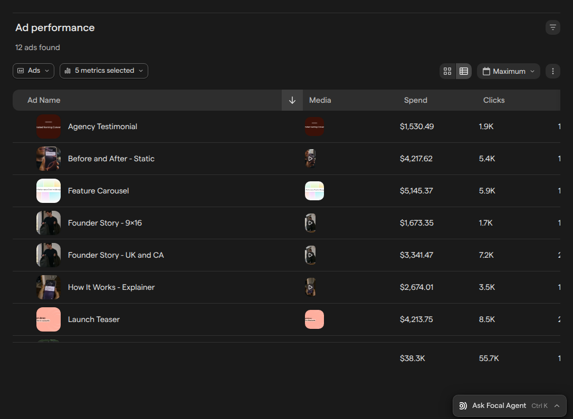View Agency Testimonial media preview
573x419 pixels.
pyautogui.click(x=314, y=126)
